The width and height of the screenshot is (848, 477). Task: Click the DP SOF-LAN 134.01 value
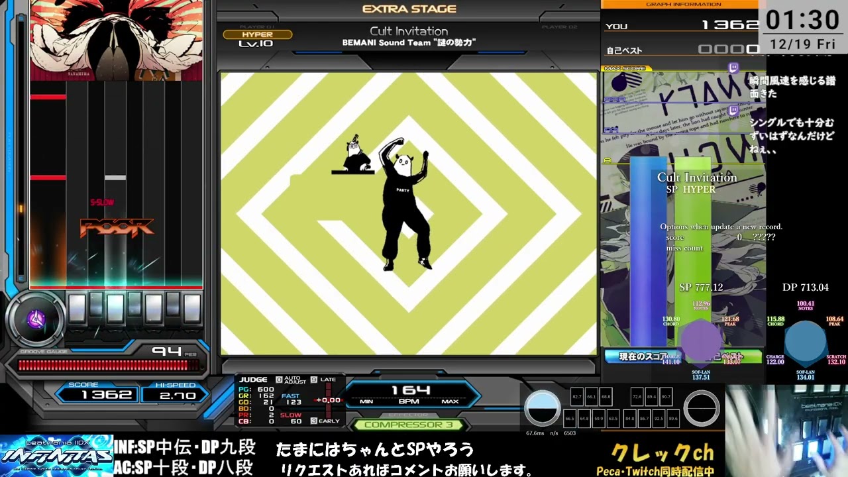[806, 378]
